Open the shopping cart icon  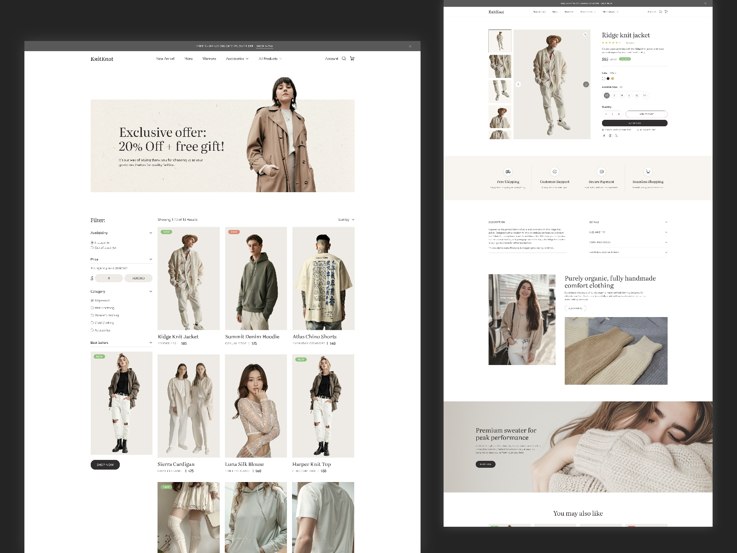(x=351, y=59)
